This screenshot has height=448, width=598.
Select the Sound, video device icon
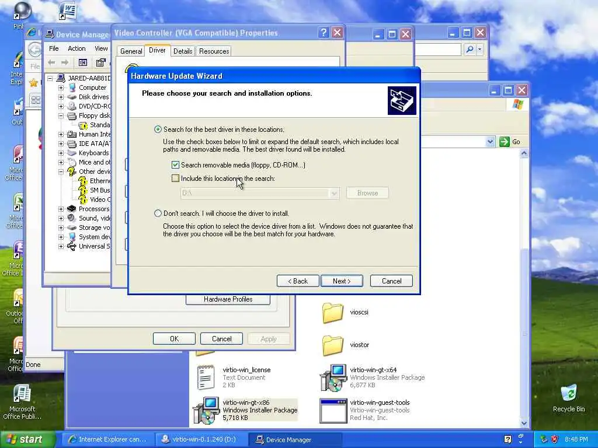point(72,218)
